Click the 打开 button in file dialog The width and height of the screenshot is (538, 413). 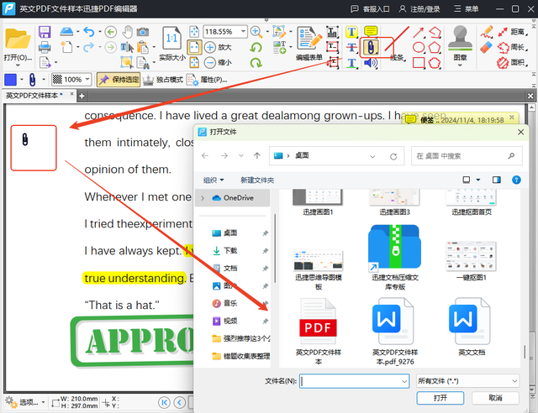440,398
